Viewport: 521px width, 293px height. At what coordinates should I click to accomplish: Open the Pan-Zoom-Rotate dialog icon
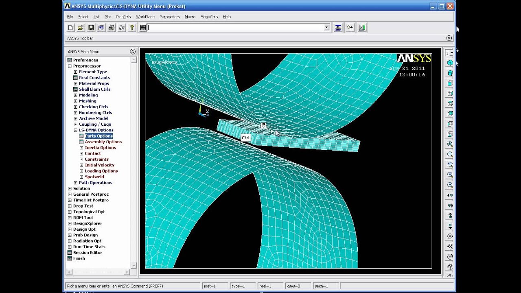click(x=101, y=28)
